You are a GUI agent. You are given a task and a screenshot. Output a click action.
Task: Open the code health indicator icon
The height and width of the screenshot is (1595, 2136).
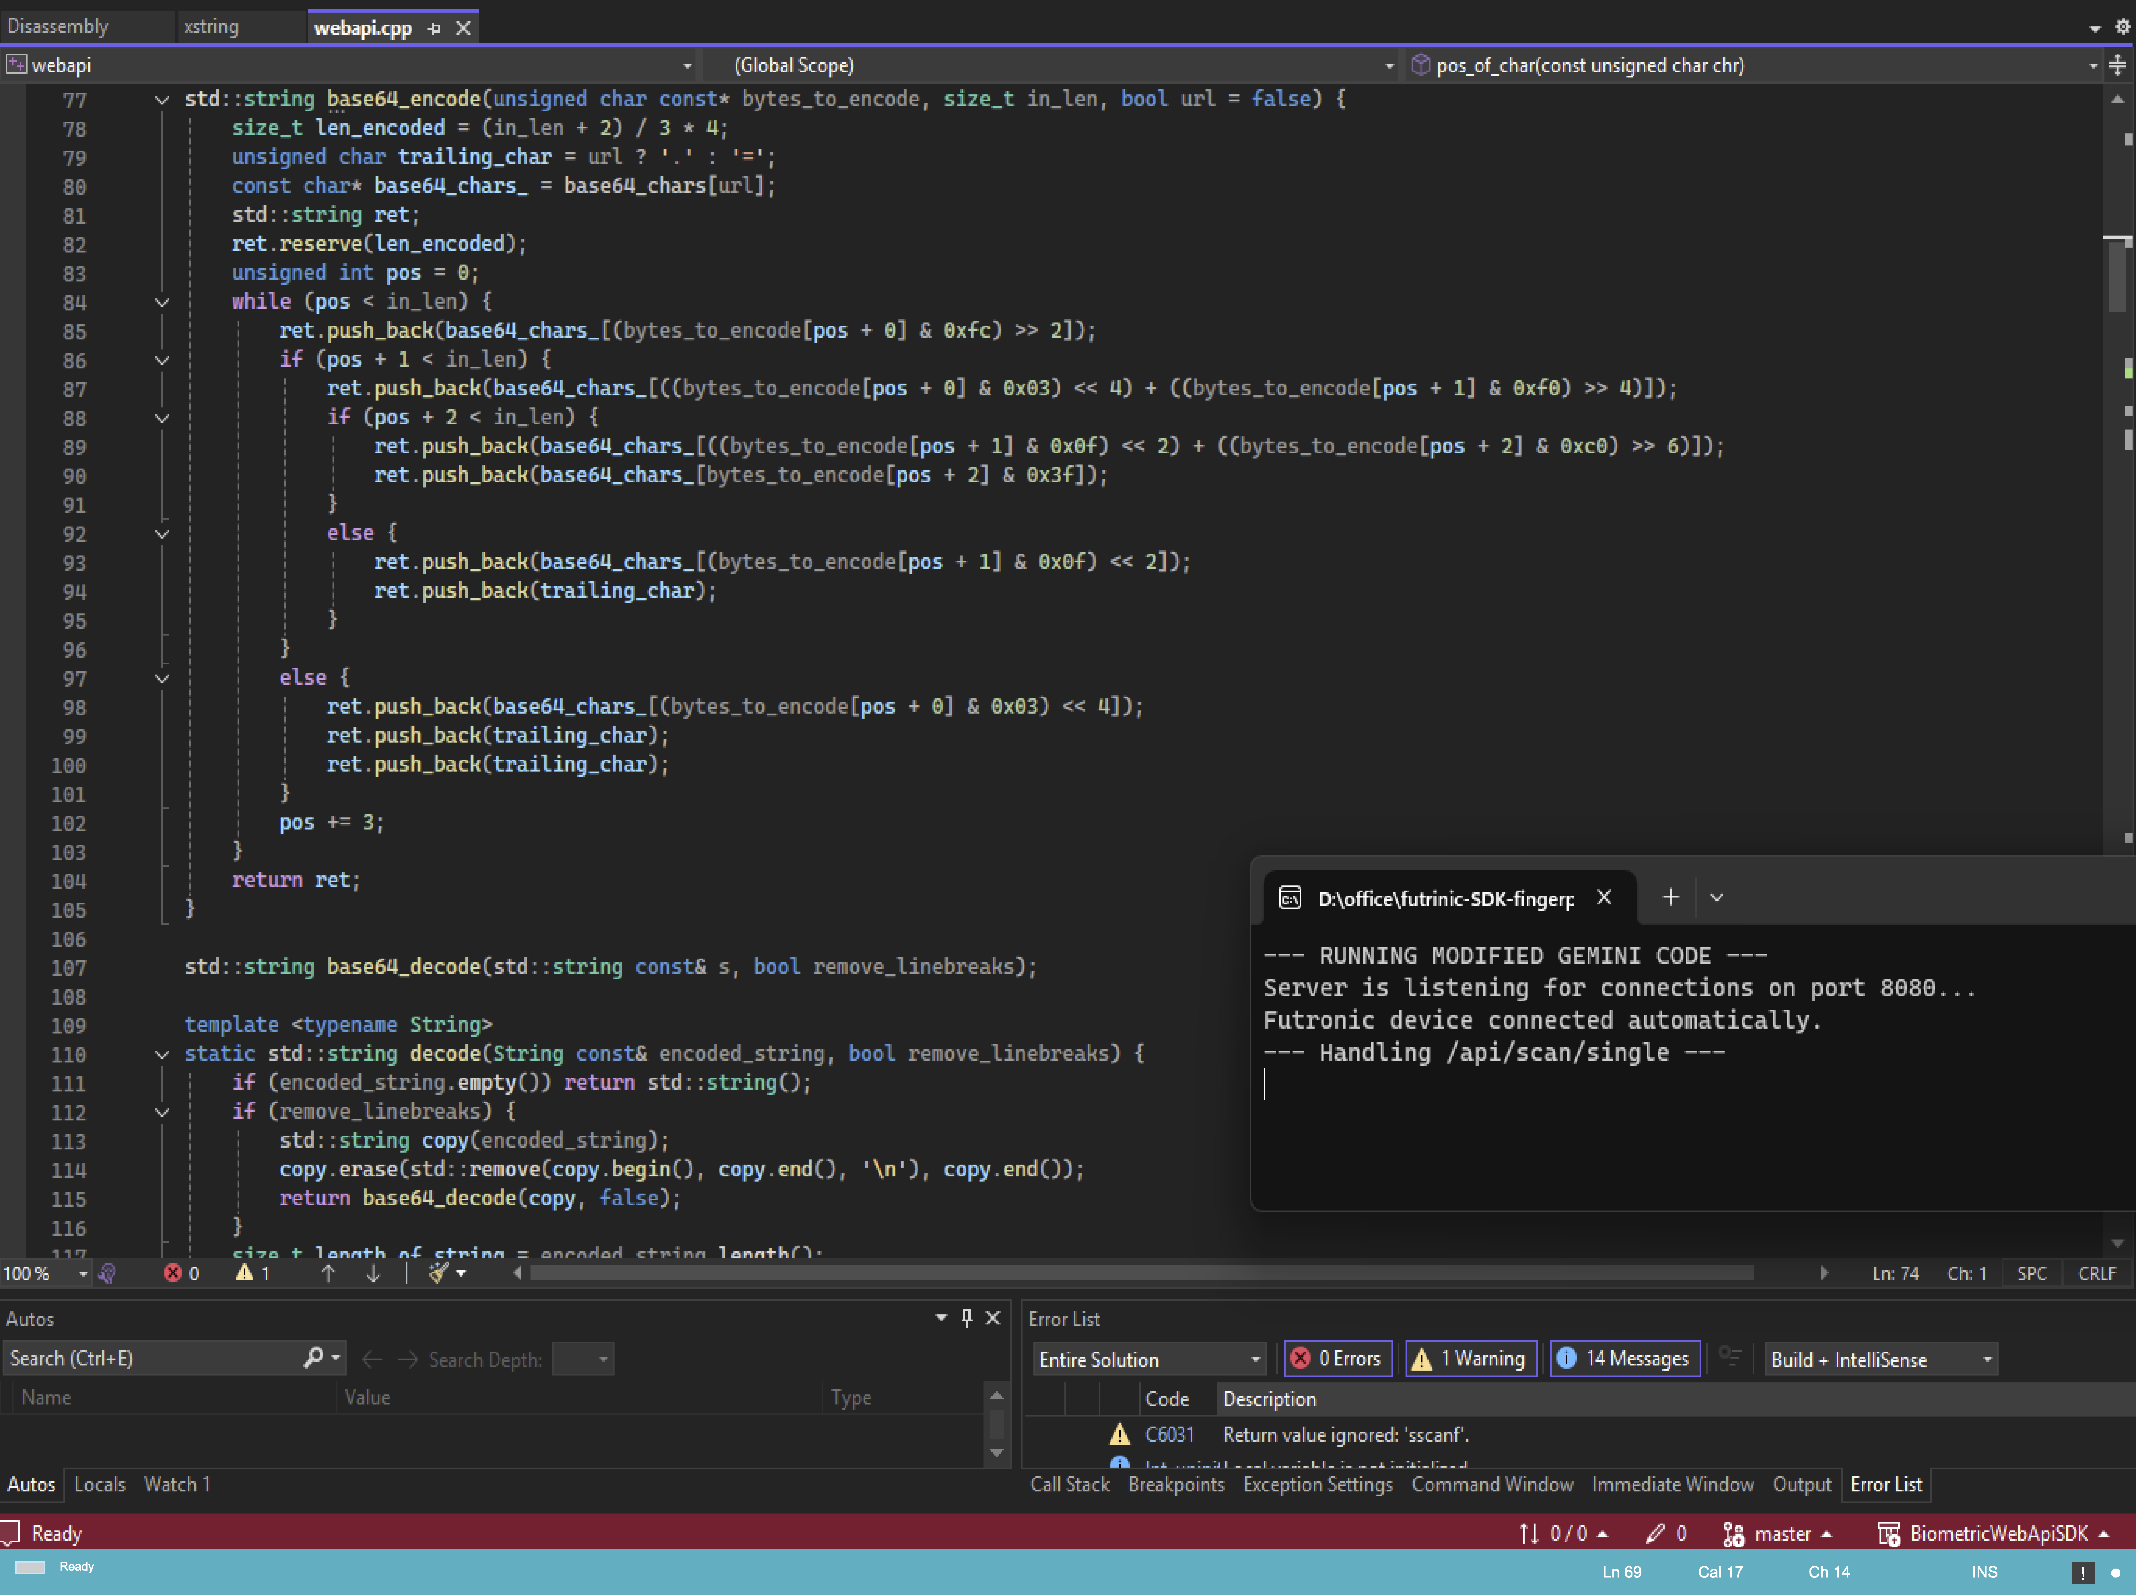107,1273
